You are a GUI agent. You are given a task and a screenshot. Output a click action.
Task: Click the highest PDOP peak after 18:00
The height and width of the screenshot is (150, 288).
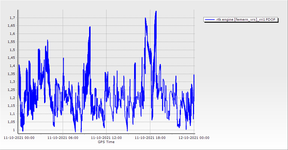click(156, 12)
